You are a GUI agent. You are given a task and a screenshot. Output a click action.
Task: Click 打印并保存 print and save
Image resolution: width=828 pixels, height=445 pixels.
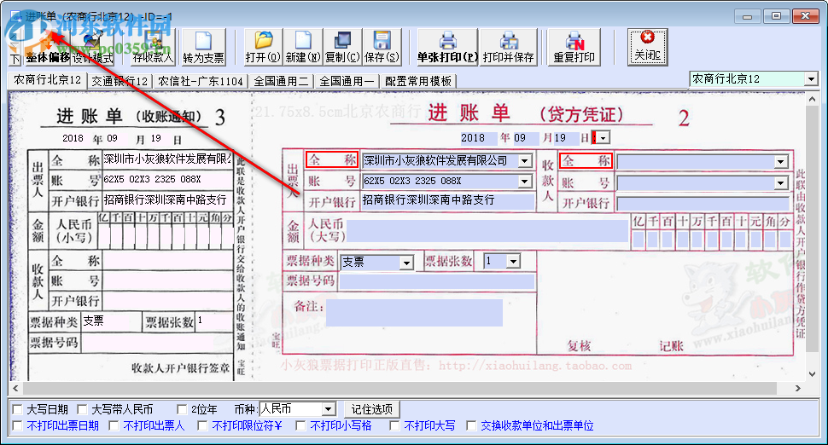pyautogui.click(x=508, y=48)
